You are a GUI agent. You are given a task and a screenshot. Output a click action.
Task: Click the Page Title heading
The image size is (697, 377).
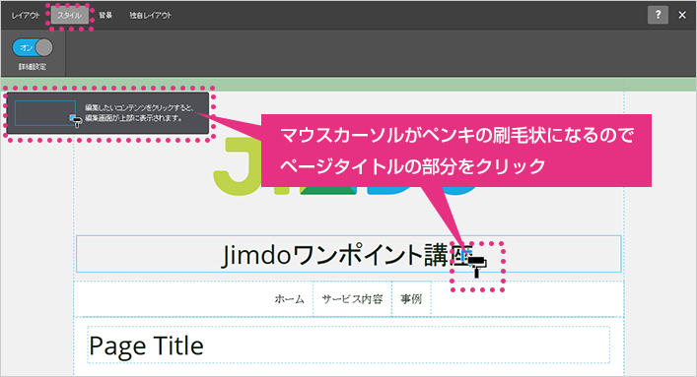pyautogui.click(x=349, y=346)
